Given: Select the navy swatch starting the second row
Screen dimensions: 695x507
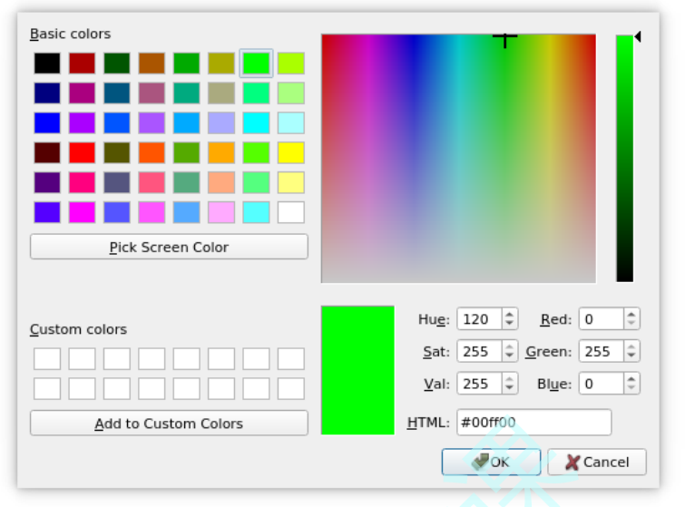Looking at the screenshot, I should coord(47,93).
